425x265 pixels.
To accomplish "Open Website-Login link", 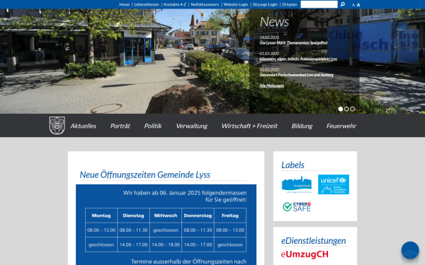I will [236, 4].
